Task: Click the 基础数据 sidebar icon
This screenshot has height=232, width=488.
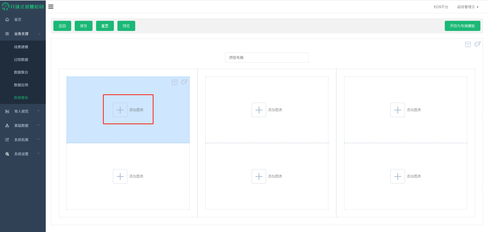Action: coord(7,126)
